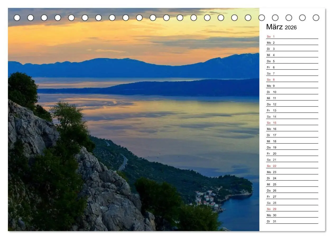333x239 pixels.
Task: Select the date row 'Fr 13'
Action: (x=292, y=110)
